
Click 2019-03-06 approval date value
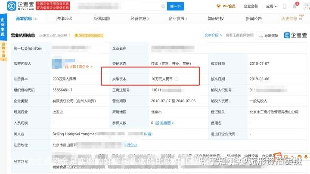pos(259,79)
